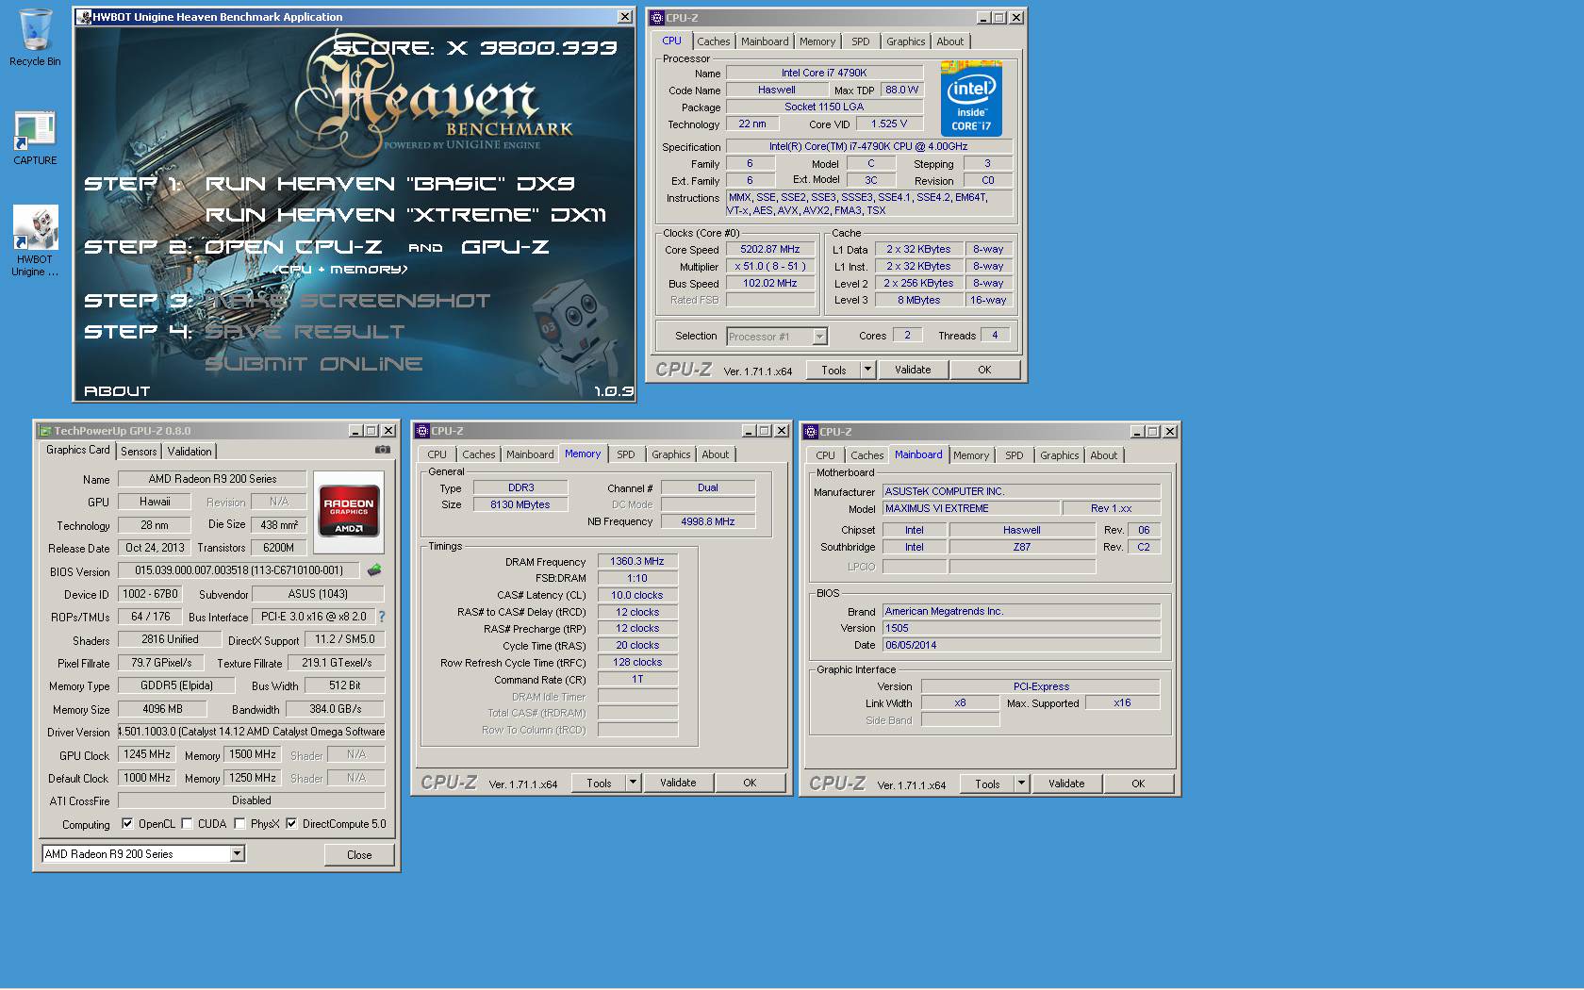Switch to Caches tab in top CPU-Z window
Screen dimensions: 1584x990
(x=713, y=41)
